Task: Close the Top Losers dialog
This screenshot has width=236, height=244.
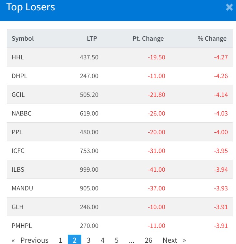Action: [229, 7]
